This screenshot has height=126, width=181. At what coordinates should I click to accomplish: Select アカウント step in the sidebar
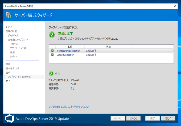[x=14, y=44]
